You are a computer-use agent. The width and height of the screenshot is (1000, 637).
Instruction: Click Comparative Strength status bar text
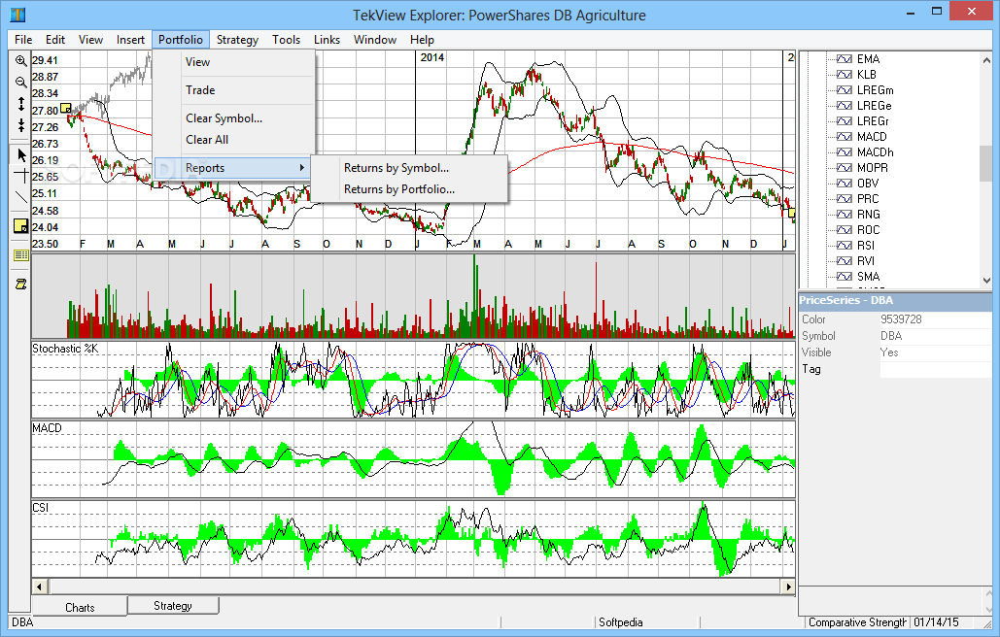857,622
